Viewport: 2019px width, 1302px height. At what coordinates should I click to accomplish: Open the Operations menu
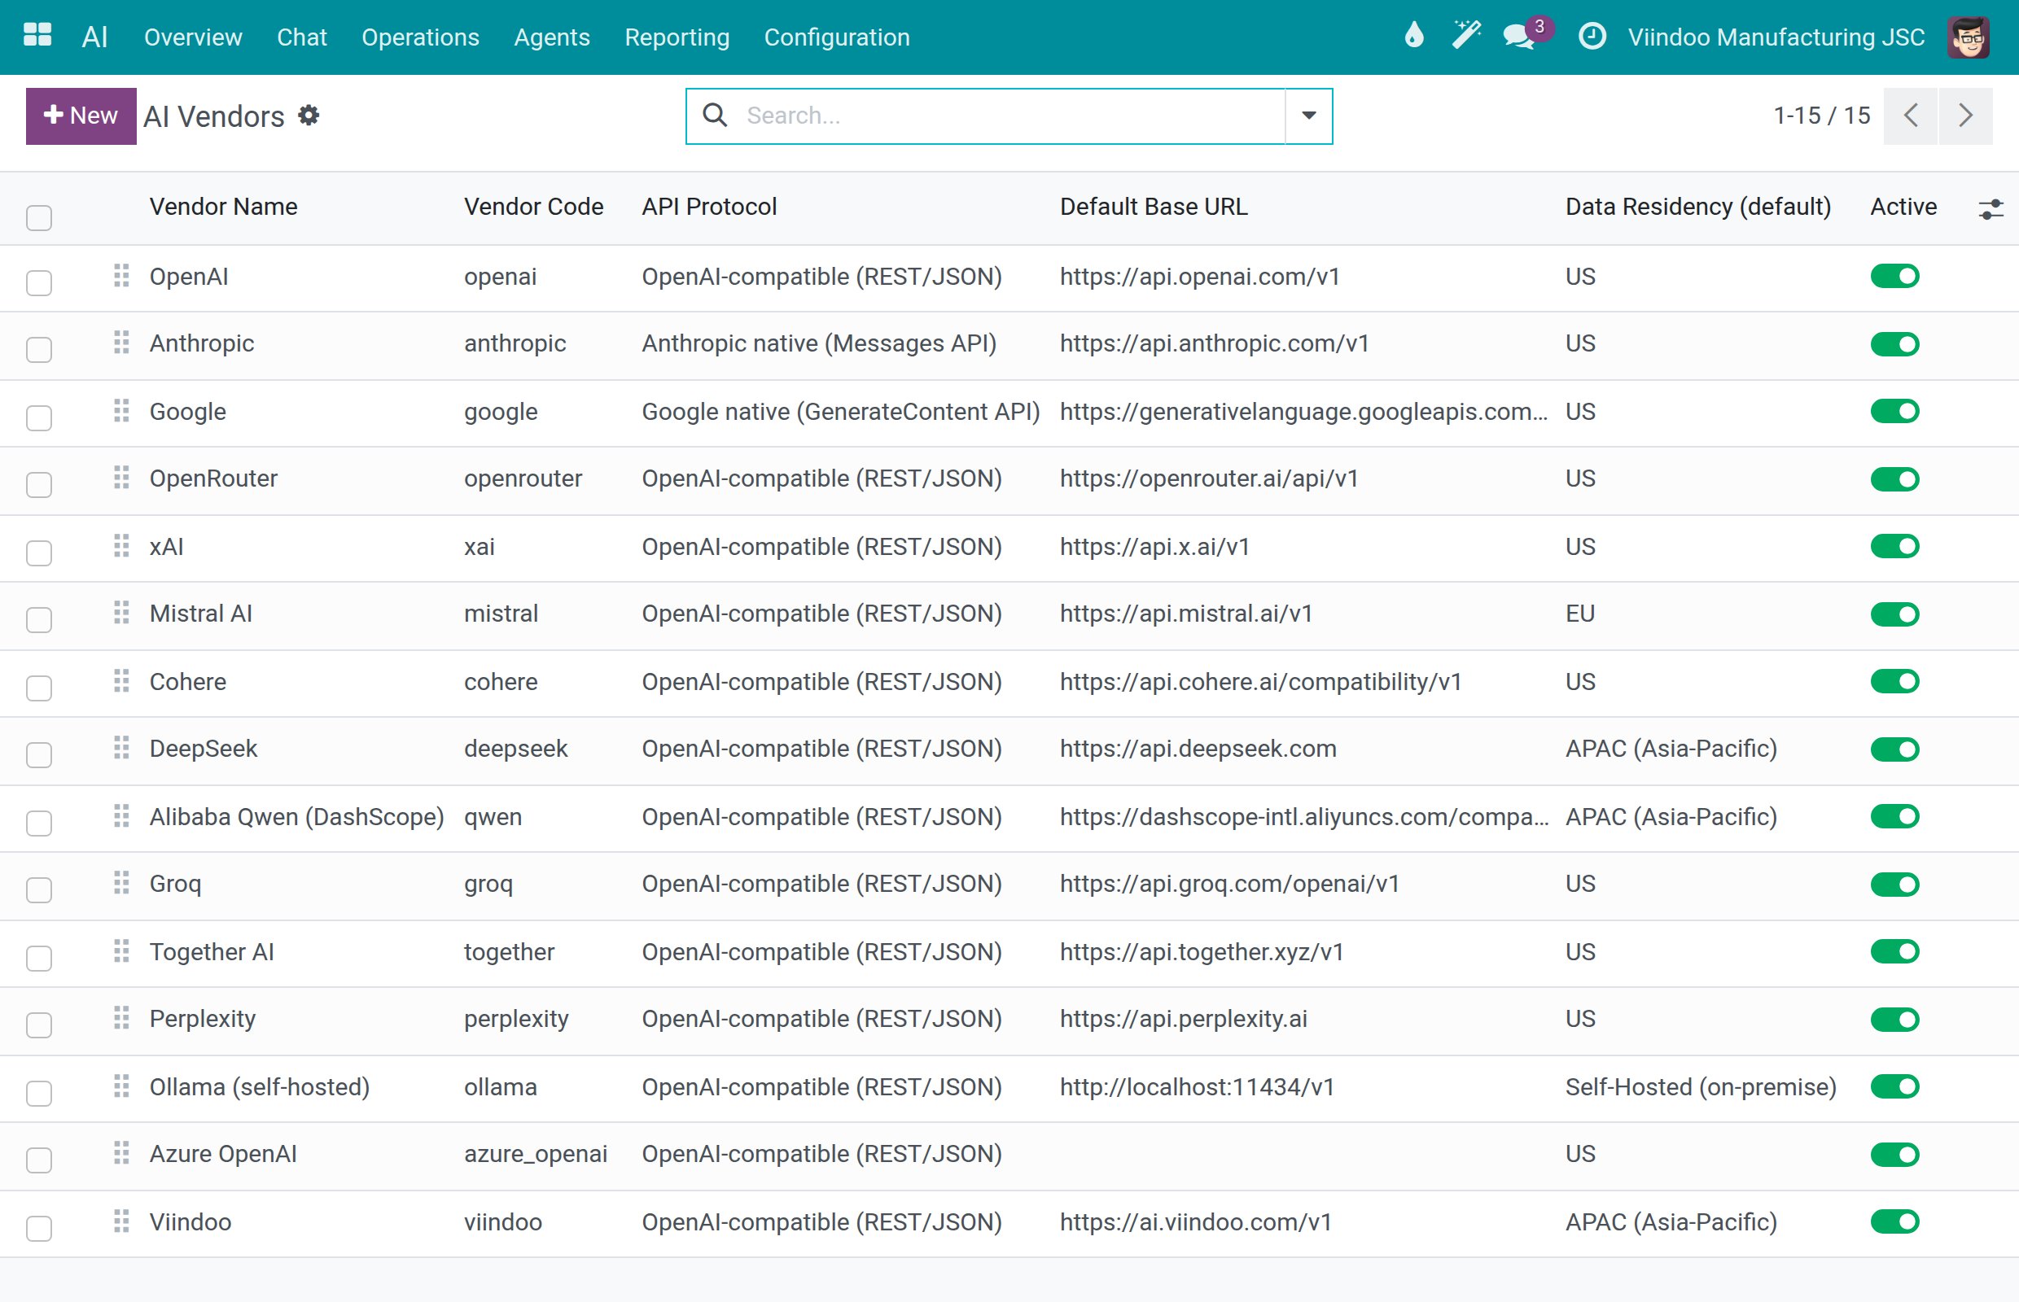tap(420, 37)
